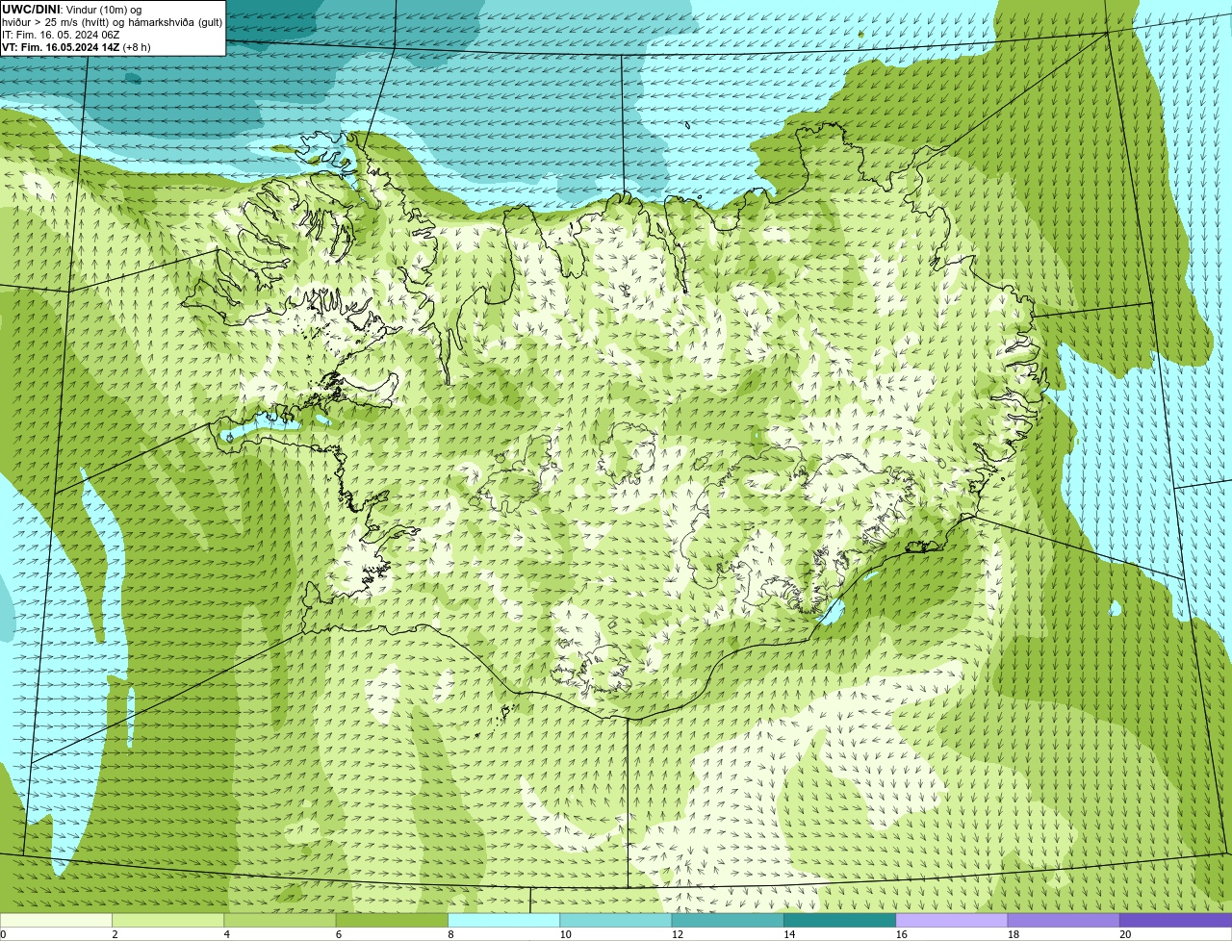The width and height of the screenshot is (1232, 941).
Task: Click the scale label "18"
Action: 1014,934
